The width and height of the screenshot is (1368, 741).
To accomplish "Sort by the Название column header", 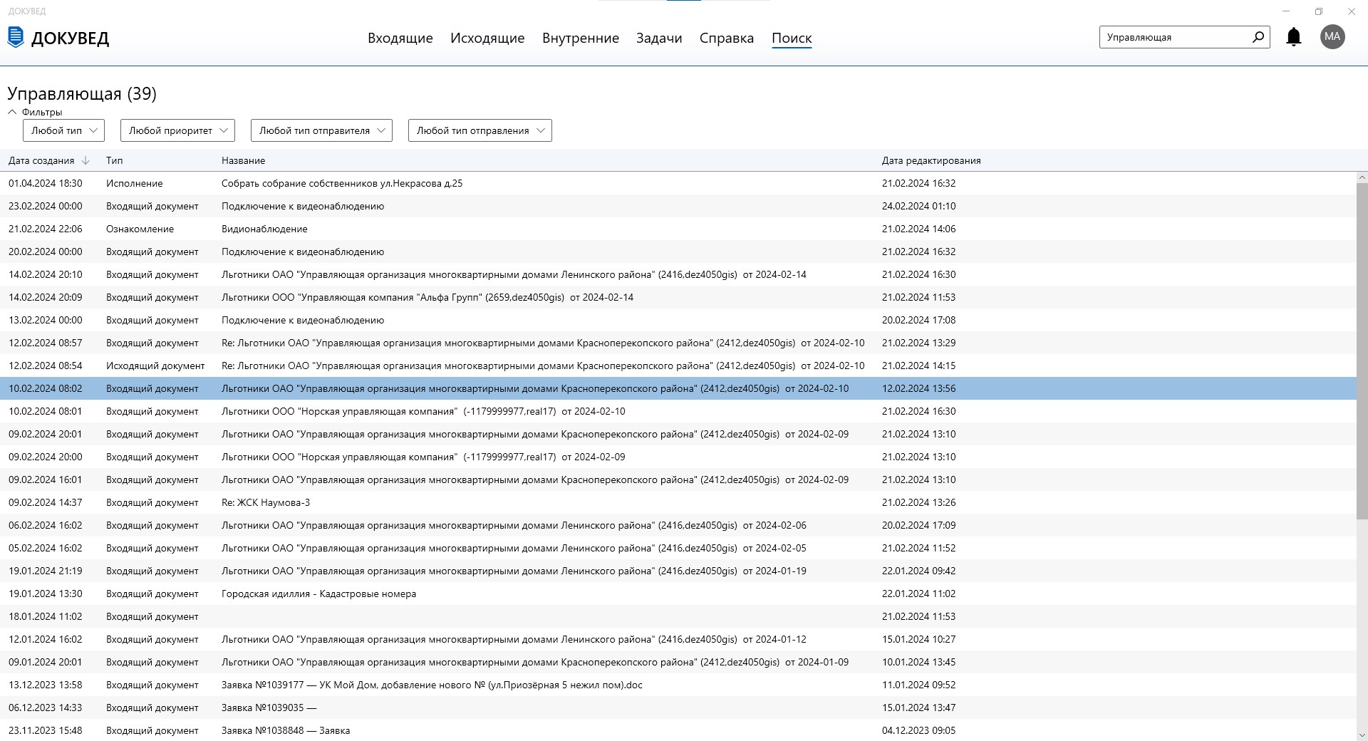I will 243,160.
